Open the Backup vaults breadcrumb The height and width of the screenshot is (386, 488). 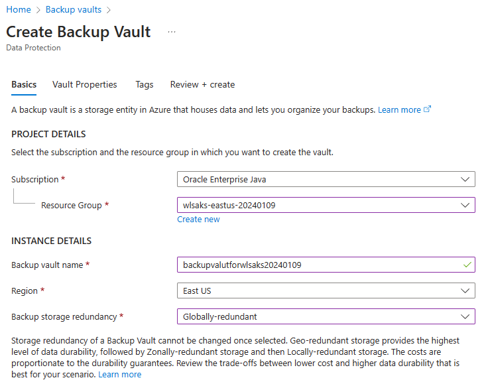(74, 9)
